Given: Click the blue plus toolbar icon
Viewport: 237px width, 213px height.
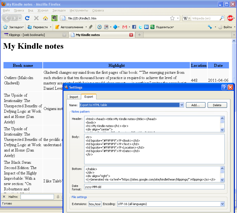Looking at the screenshot, I should [115, 27].
